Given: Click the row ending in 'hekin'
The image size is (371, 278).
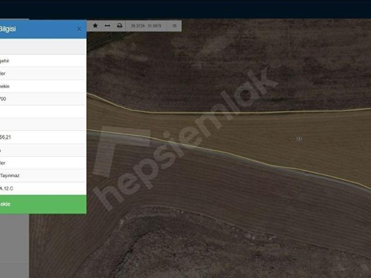Looking at the screenshot, I should pyautogui.click(x=43, y=86).
